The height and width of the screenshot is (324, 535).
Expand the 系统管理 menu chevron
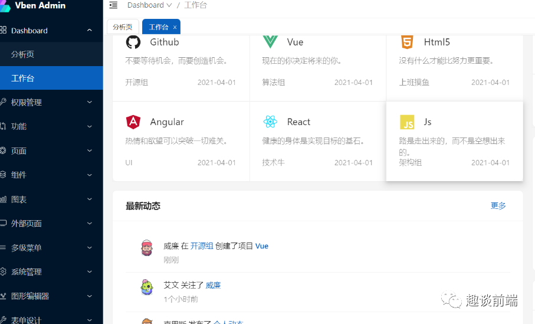[x=90, y=271]
